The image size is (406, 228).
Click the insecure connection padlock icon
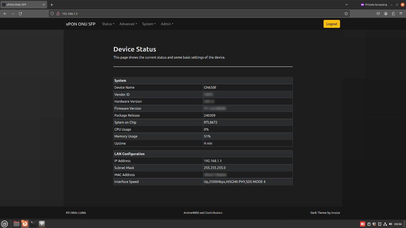pos(58,14)
